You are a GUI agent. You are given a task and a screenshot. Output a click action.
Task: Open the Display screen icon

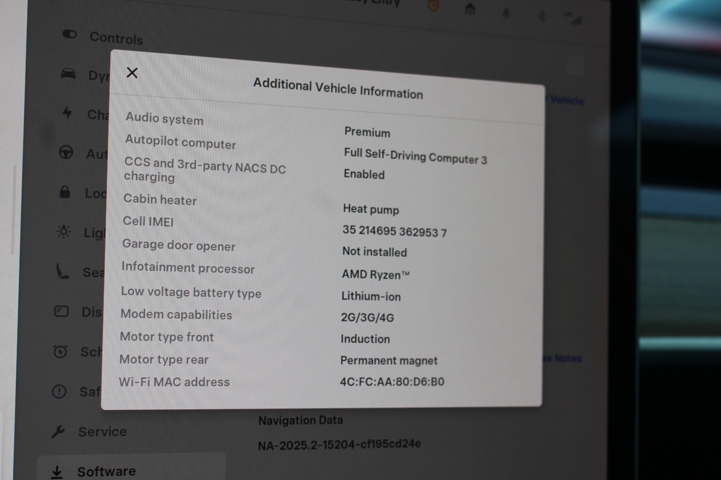click(x=61, y=311)
